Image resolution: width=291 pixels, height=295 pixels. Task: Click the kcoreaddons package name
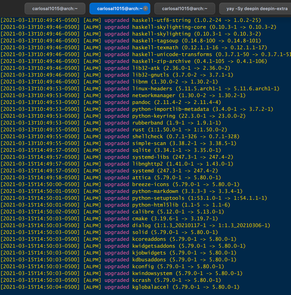[149, 239]
